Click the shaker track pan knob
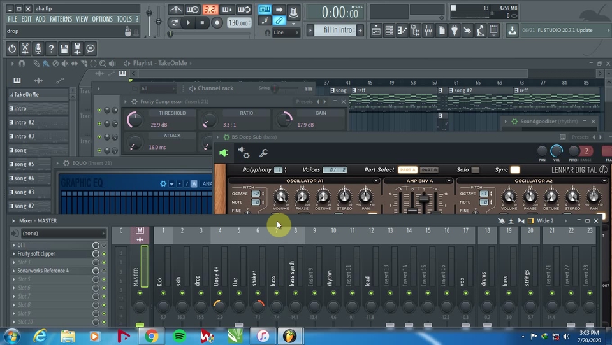The height and width of the screenshot is (345, 612). [x=258, y=306]
